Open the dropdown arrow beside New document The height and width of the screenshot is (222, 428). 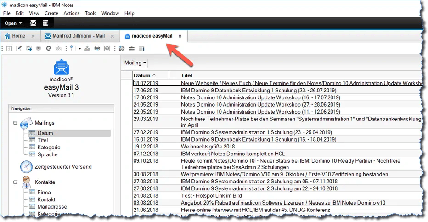click(x=80, y=49)
